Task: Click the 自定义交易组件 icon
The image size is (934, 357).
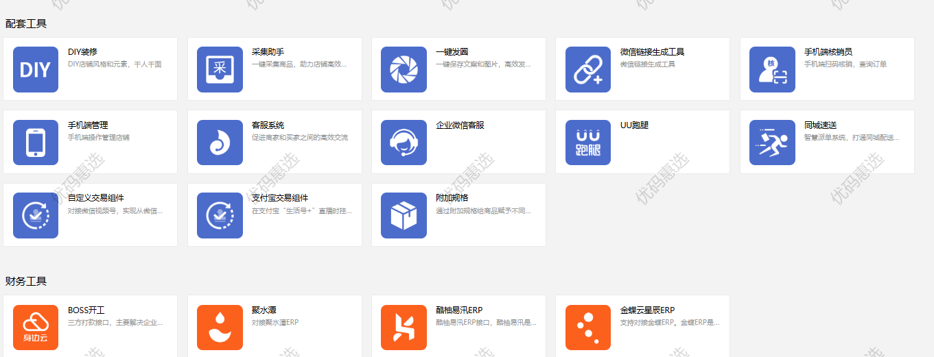Action: pos(36,215)
